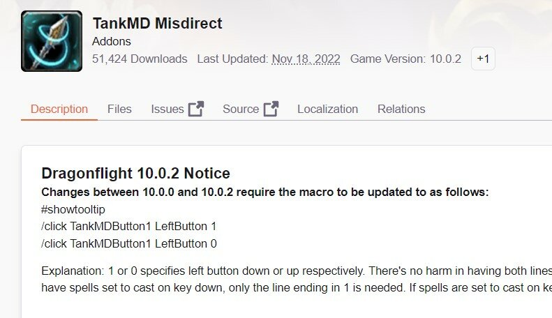Click the Game Version 10.0.2 label
The height and width of the screenshot is (318, 552).
405,59
